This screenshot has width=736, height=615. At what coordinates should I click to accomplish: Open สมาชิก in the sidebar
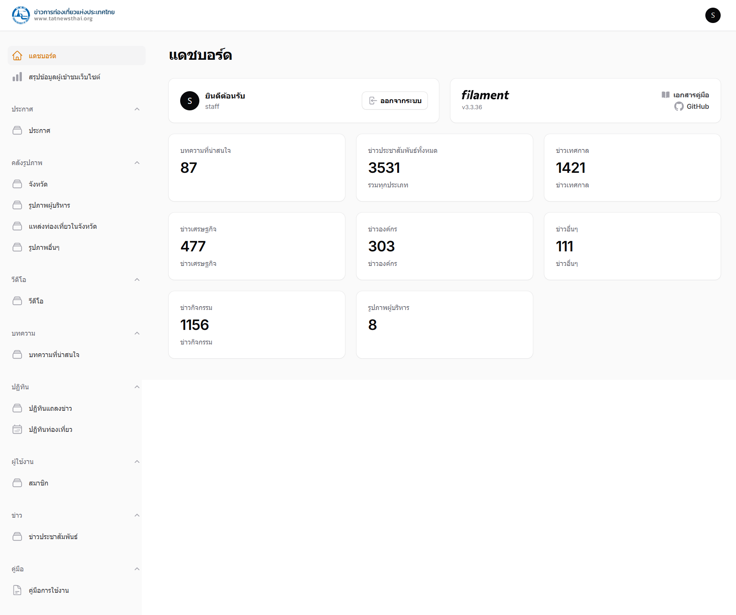click(x=77, y=483)
